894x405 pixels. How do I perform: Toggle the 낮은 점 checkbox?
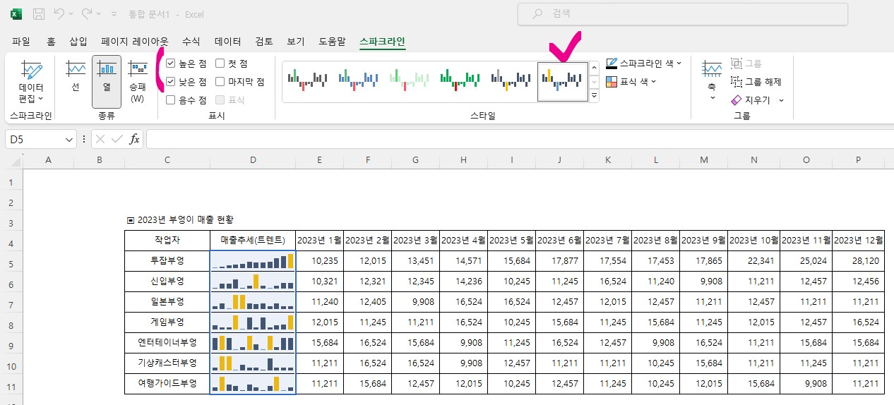171,82
